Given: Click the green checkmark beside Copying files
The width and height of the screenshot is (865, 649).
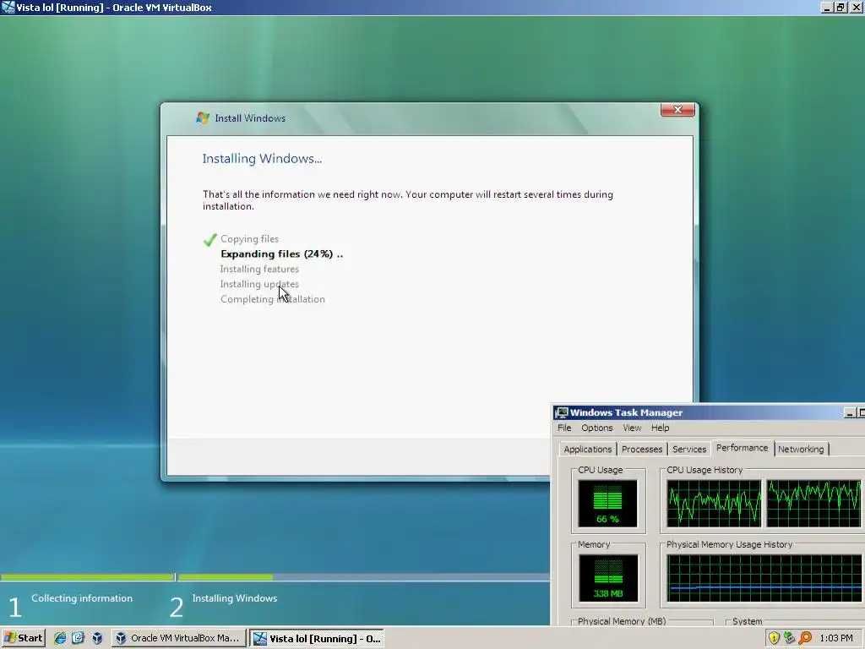Looking at the screenshot, I should [x=209, y=239].
